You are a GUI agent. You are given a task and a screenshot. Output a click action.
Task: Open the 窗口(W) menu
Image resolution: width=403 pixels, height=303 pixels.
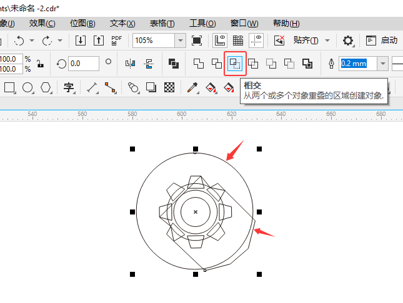(x=244, y=24)
